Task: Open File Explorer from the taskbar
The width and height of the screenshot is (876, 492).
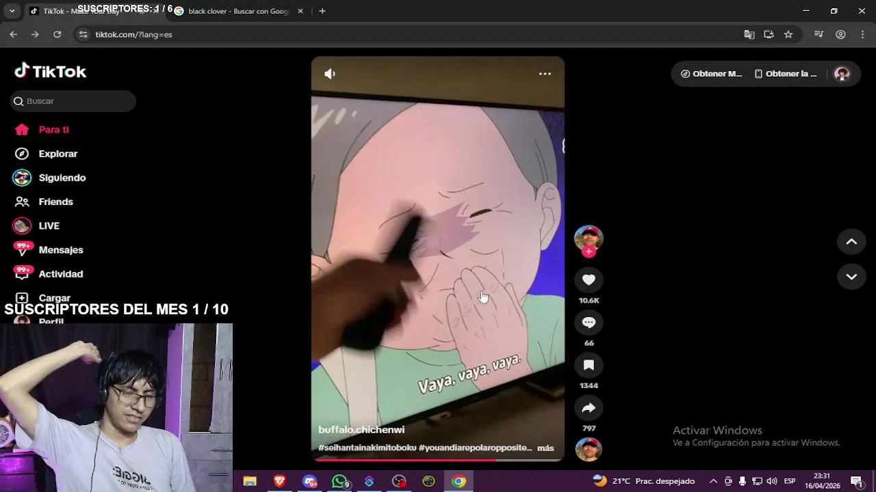Action: (x=250, y=481)
